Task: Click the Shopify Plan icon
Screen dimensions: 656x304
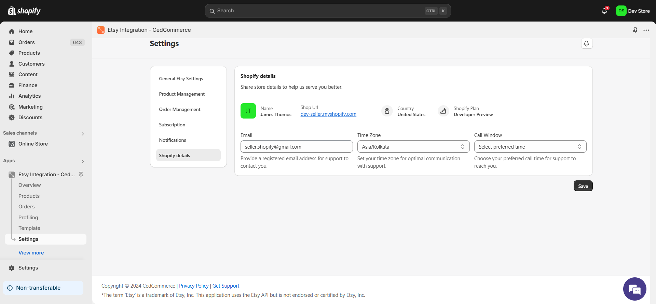Action: (443, 111)
